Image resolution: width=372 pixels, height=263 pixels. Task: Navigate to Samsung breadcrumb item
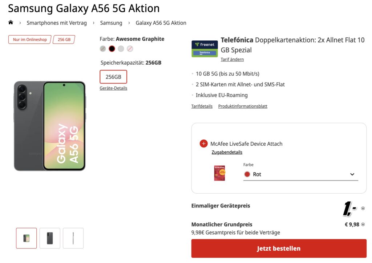click(x=111, y=23)
